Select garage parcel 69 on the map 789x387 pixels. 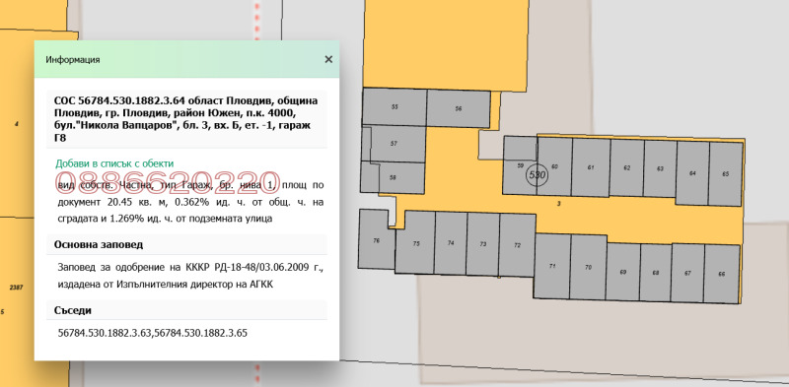[x=623, y=272]
